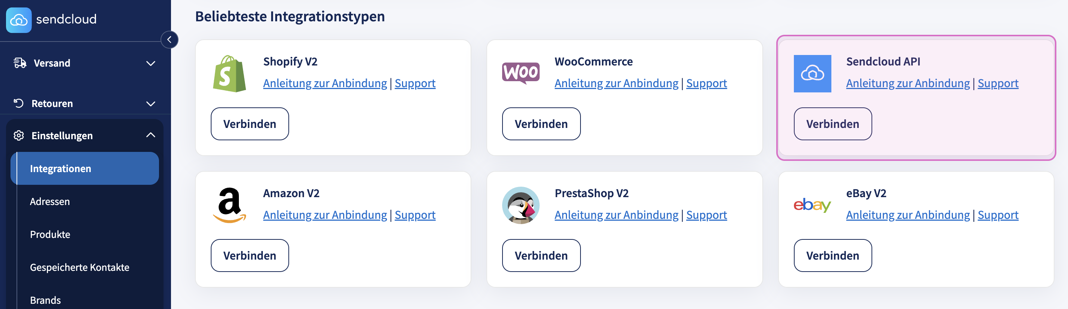Click the eBay logo

click(812, 205)
